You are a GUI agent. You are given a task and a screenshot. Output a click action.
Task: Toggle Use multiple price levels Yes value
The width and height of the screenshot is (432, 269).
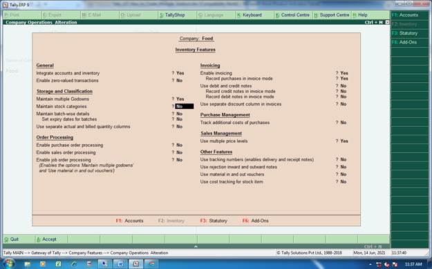tap(344, 141)
